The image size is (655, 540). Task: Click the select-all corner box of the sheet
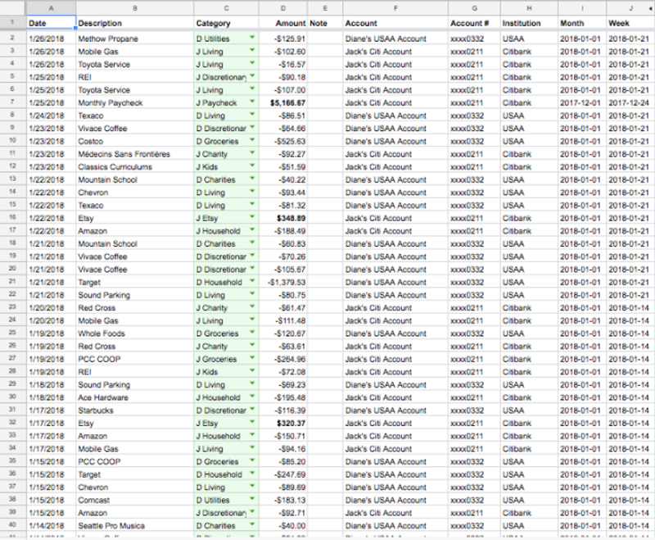11,7
